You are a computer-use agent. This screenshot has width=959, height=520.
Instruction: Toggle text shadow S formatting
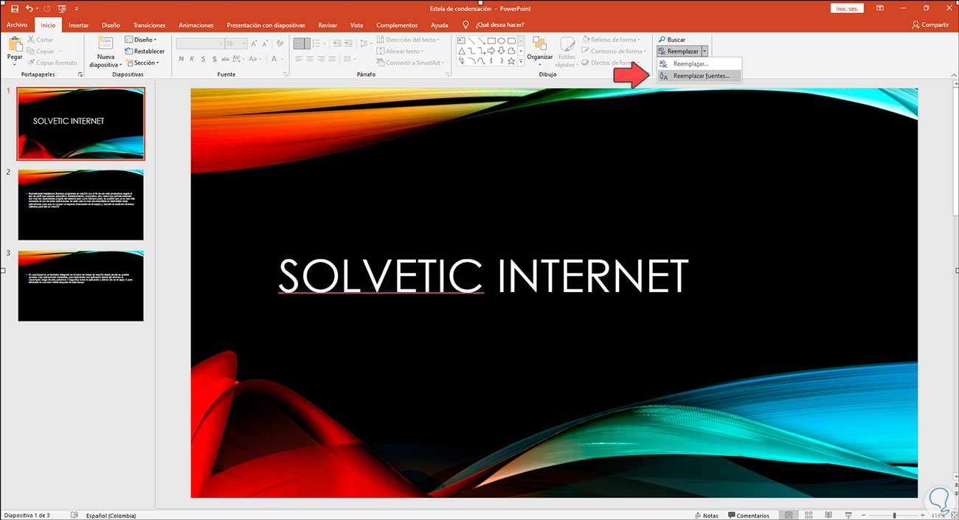coord(214,59)
